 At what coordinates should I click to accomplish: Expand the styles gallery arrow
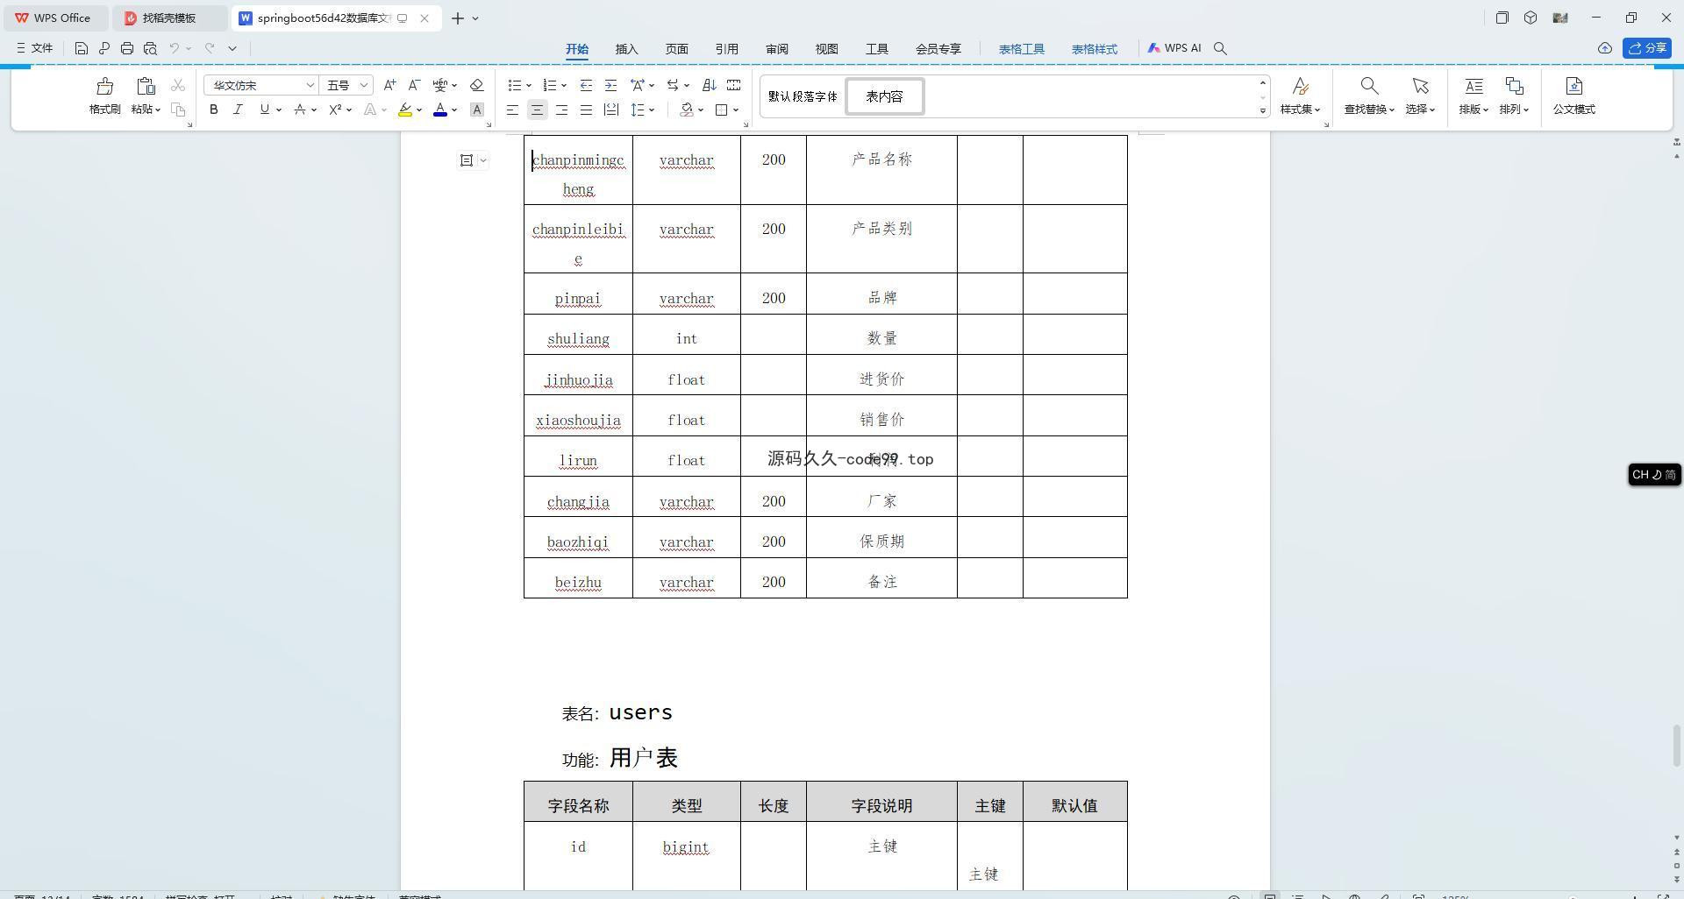(x=1263, y=110)
